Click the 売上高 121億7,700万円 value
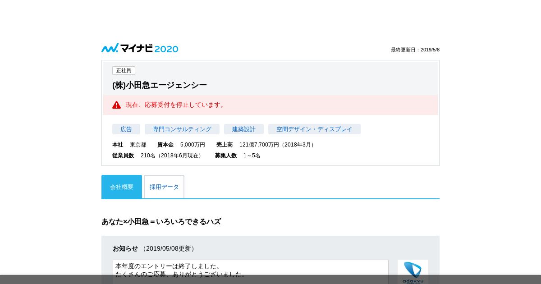 pyautogui.click(x=266, y=145)
